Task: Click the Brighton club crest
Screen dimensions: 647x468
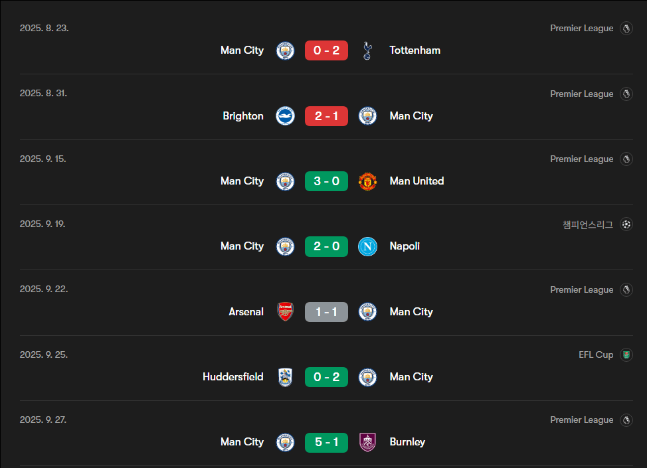Action: coord(285,116)
